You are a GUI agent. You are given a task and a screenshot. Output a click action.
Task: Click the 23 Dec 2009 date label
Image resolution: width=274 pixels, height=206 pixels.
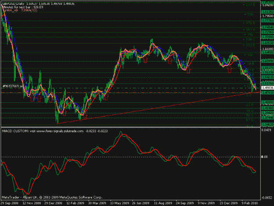(x=228, y=203)
